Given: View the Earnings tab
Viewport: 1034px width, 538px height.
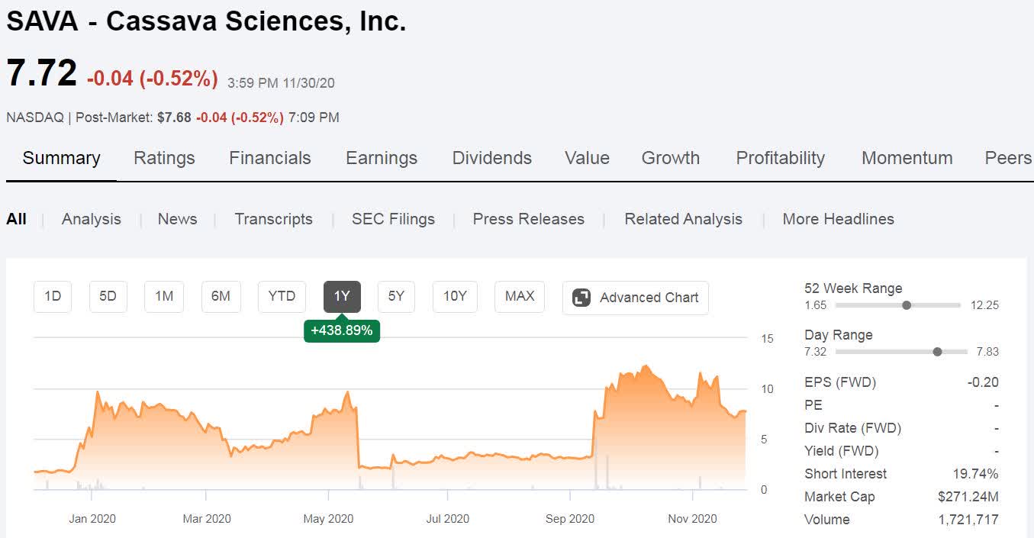Looking at the screenshot, I should tap(381, 158).
